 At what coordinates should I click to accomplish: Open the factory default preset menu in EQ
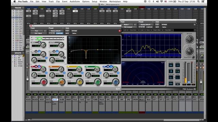(56, 31)
